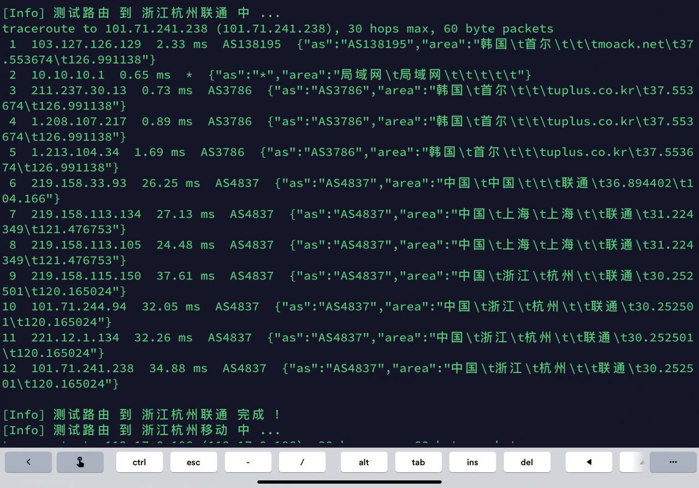Click latency 0.65 ms in hop 2
This screenshot has height=488, width=699.
pyautogui.click(x=145, y=75)
